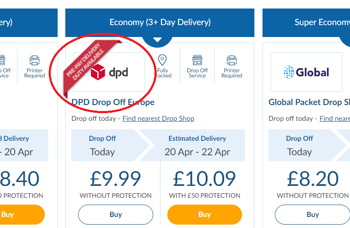Screen dimensions: 350x228
Task: Open Find nearest Drop Shop link for DPD
Action: [x=158, y=119]
